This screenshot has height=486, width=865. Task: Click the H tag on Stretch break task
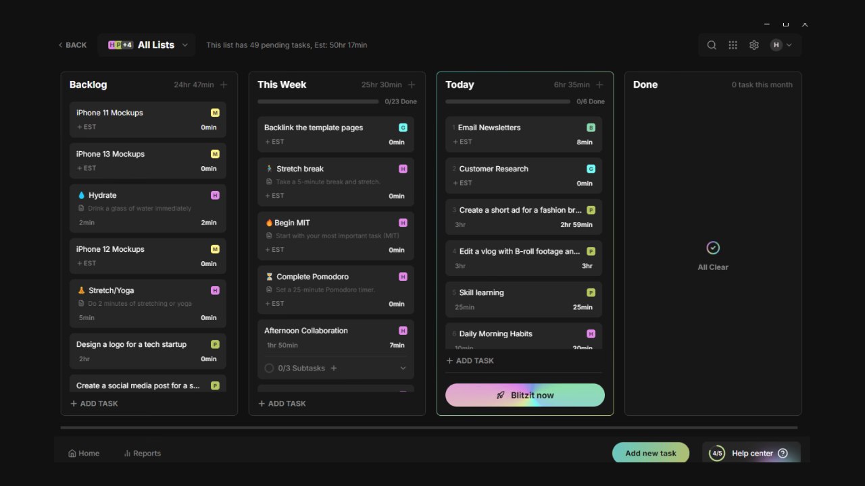click(x=403, y=169)
